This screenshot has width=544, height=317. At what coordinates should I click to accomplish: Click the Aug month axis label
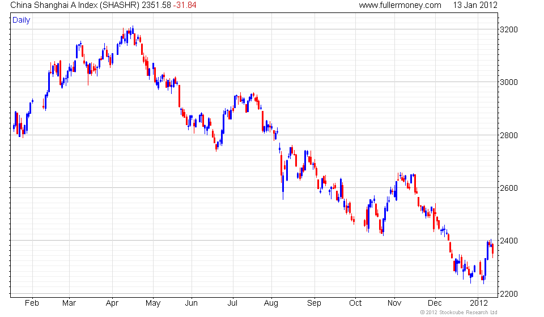pos(271,303)
